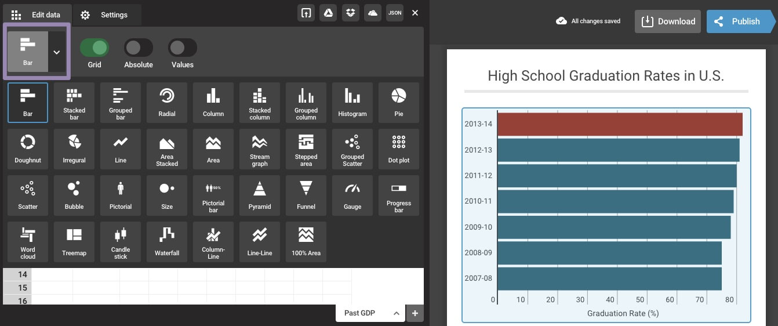Switch to the Funnel chart

pos(306,195)
